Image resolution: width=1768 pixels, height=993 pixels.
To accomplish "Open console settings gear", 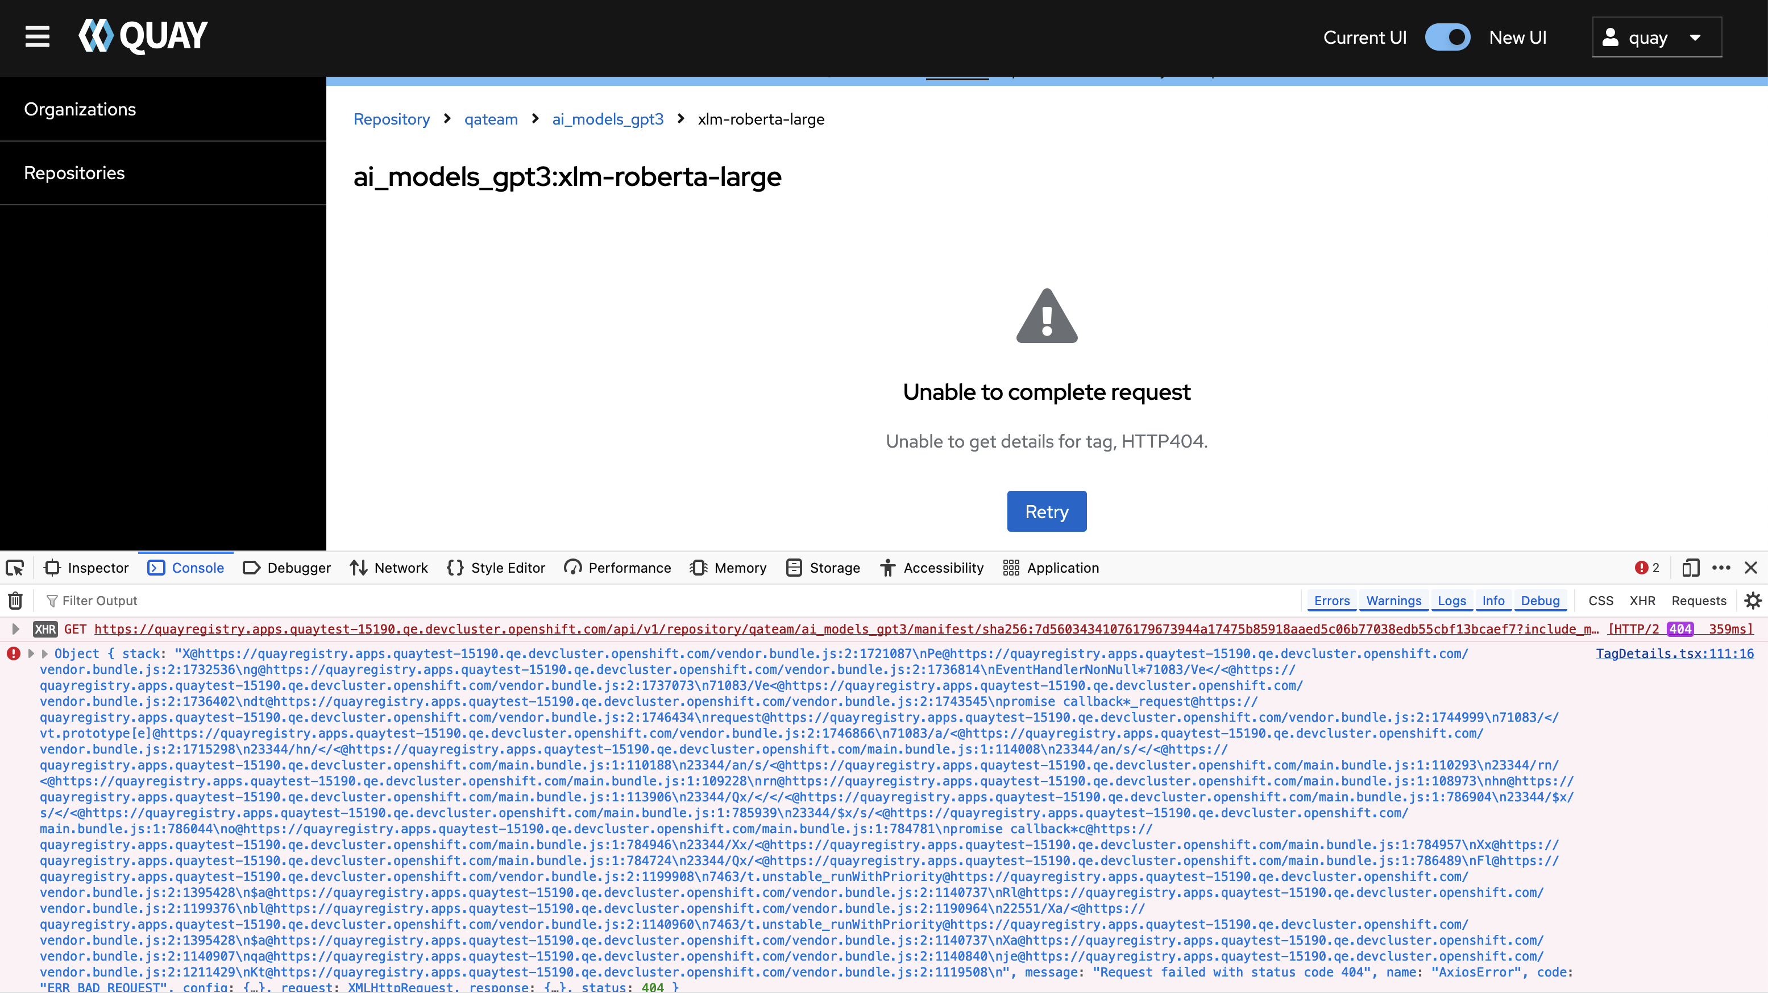I will [1753, 601].
